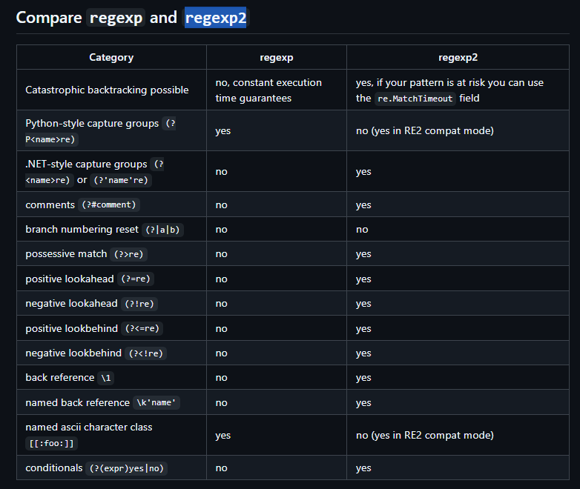Screen dimensions: 580x489
Task: Click the 'Python-style capture groups' row label
Action: tap(92, 123)
